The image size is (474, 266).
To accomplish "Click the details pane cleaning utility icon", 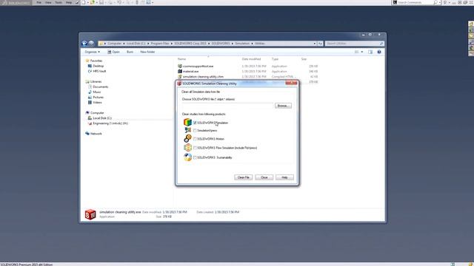I will click(90, 214).
